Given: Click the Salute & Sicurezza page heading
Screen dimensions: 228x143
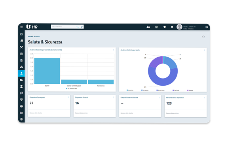Looking at the screenshot, I should 45,42.
